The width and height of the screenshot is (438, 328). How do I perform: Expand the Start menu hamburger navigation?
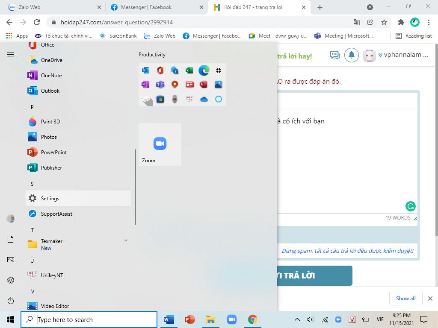tap(11, 54)
